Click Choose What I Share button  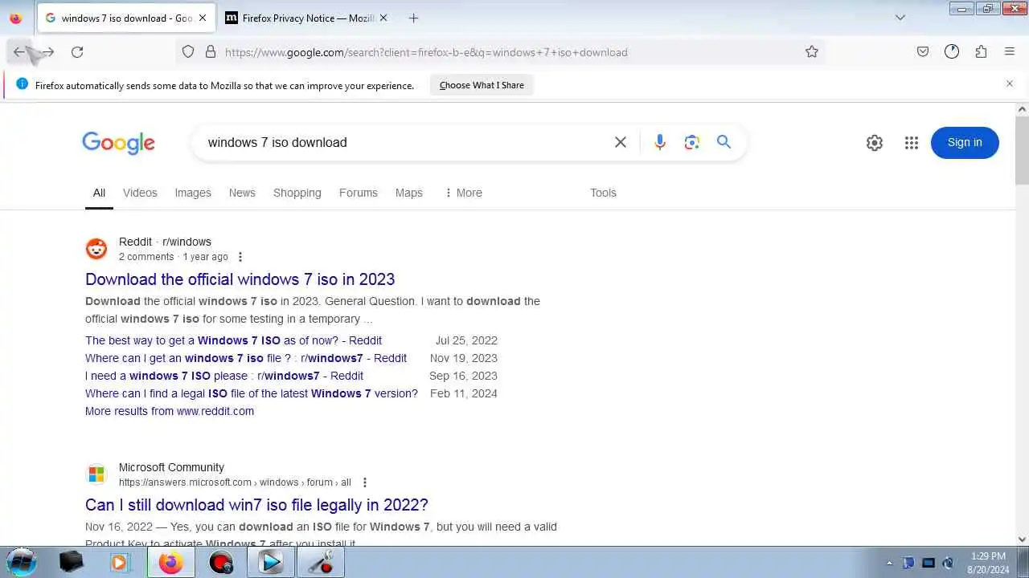click(482, 85)
